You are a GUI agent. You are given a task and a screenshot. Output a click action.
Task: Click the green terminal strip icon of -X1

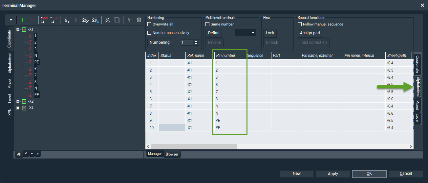pyautogui.click(x=24, y=29)
